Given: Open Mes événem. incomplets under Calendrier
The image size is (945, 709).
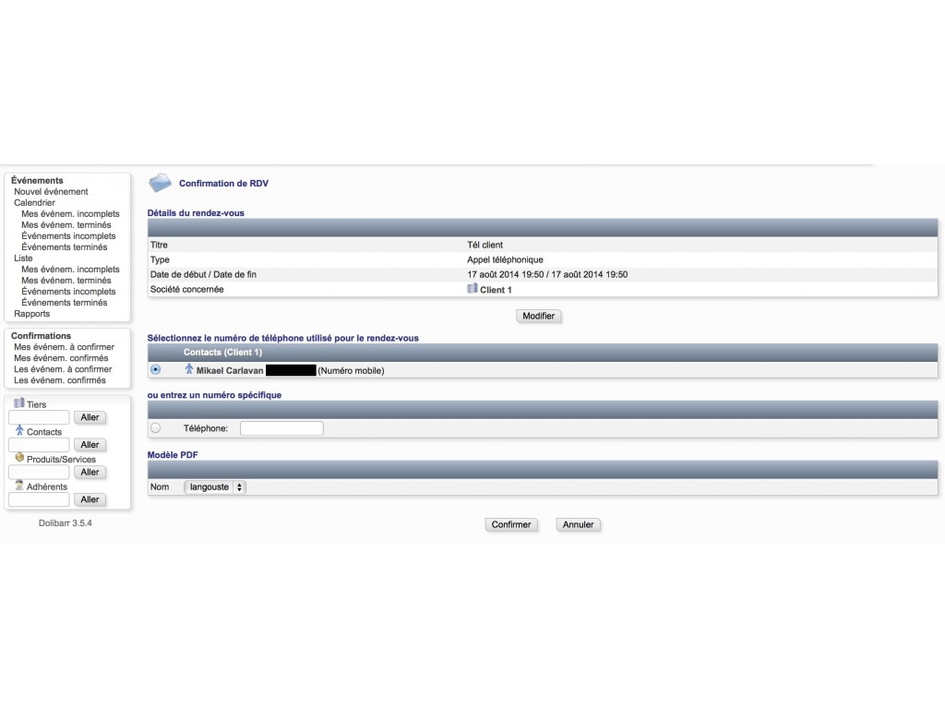Looking at the screenshot, I should (70, 214).
